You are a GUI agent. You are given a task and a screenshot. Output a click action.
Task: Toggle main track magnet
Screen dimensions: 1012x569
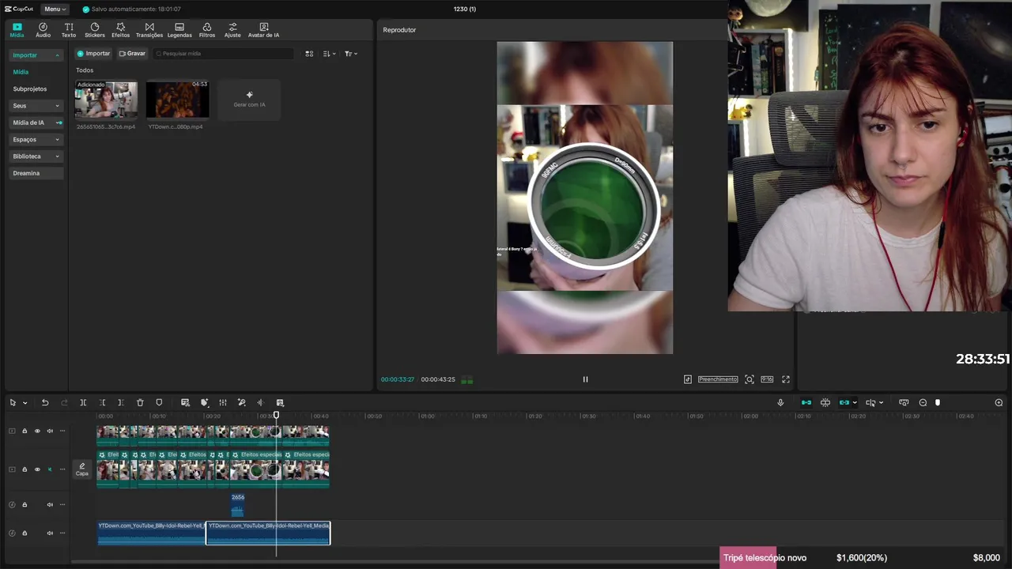[806, 403]
